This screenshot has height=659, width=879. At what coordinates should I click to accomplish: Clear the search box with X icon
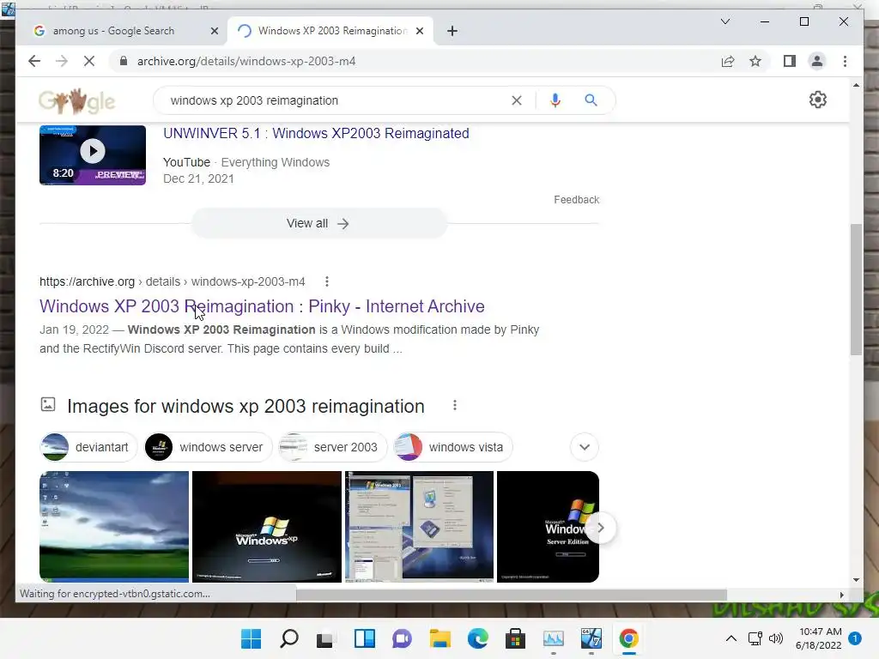coord(516,100)
